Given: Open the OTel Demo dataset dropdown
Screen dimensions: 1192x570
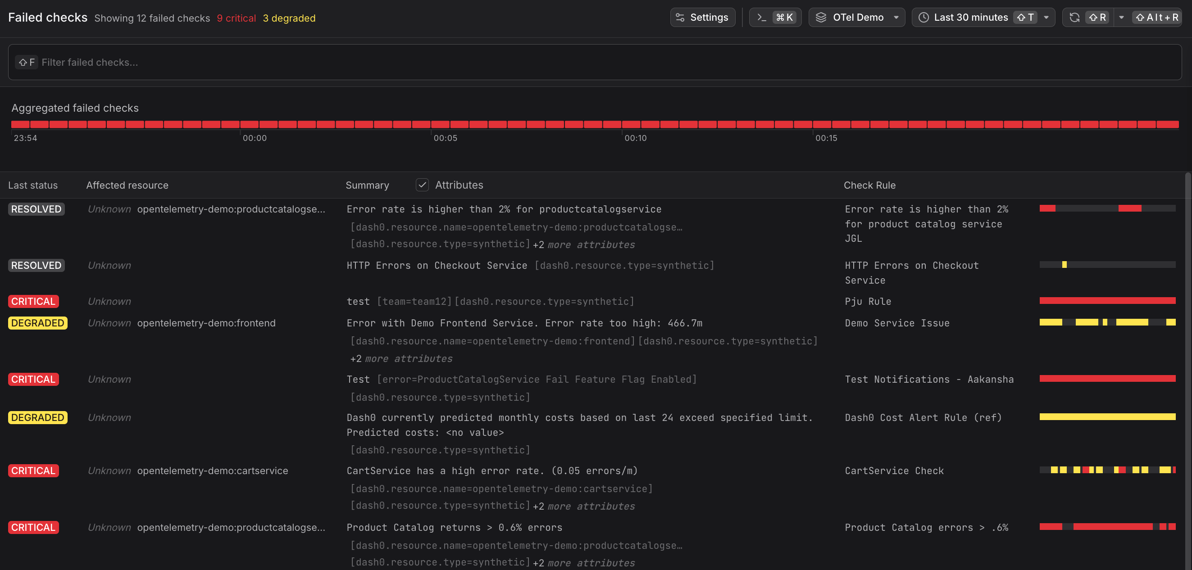Looking at the screenshot, I should (856, 18).
